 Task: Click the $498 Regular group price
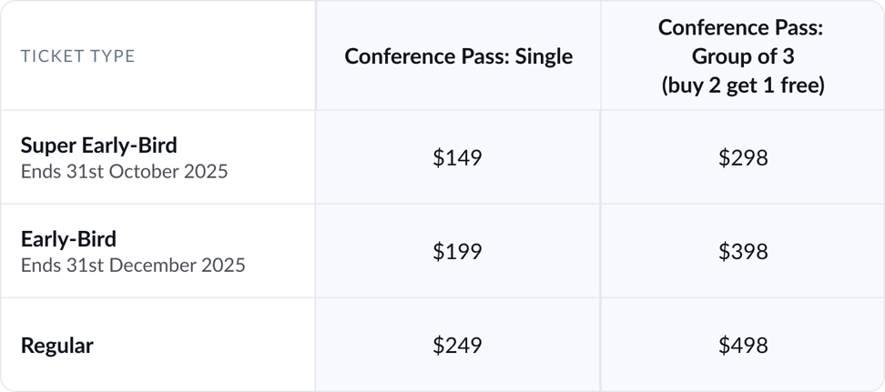[743, 346]
